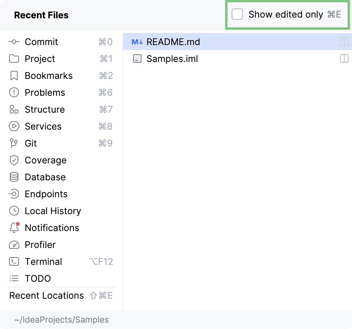
Task: Click the Commit tool window icon
Action: (x=14, y=42)
